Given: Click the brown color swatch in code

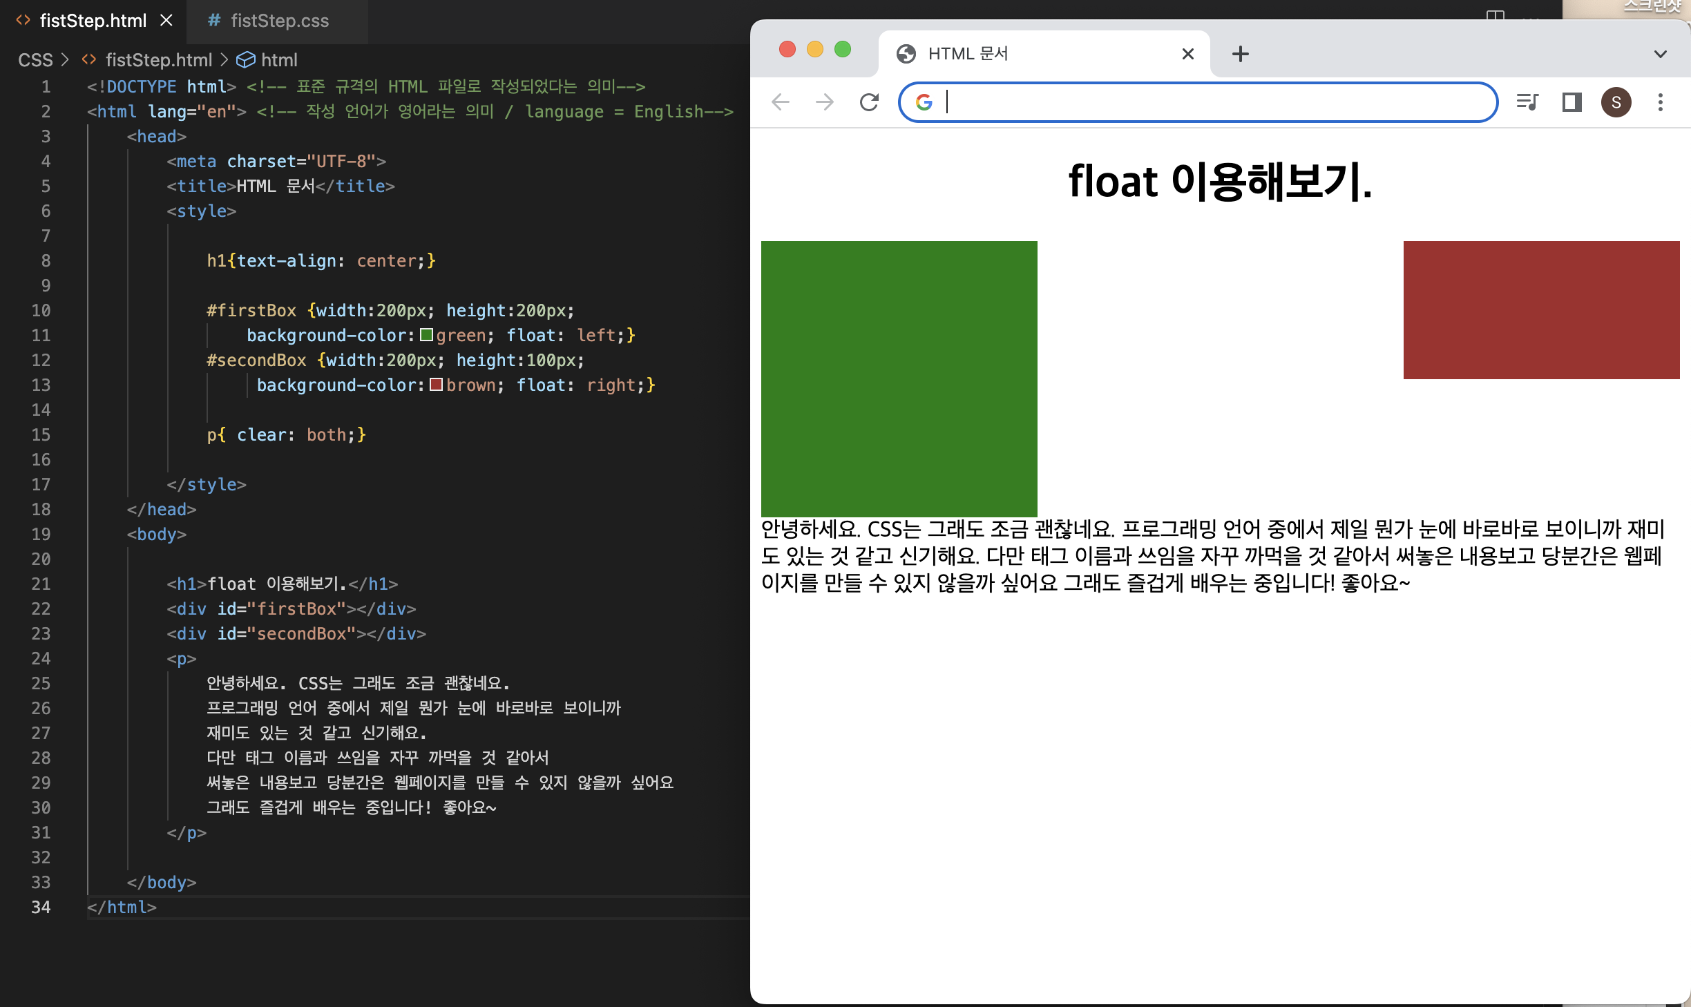Looking at the screenshot, I should [437, 385].
